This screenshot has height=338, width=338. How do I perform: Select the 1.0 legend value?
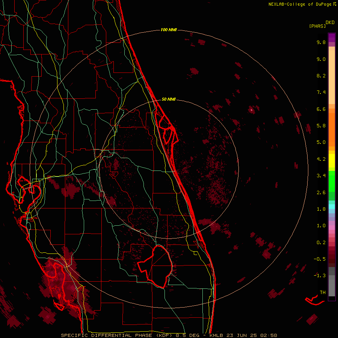click(321, 226)
